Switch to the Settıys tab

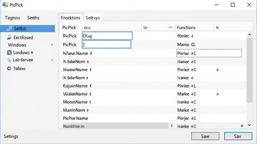[93, 18]
